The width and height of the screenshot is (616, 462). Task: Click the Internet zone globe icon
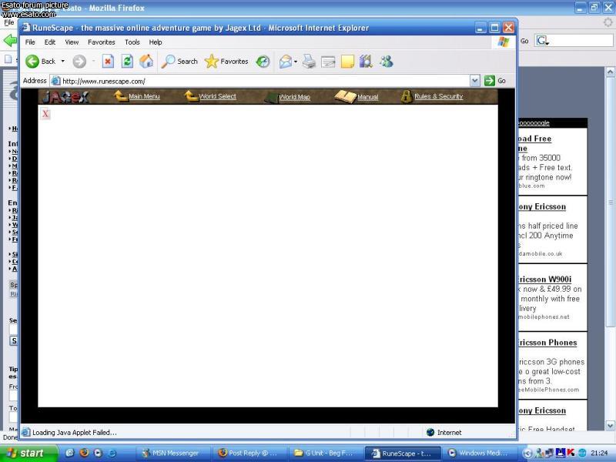coord(430,432)
